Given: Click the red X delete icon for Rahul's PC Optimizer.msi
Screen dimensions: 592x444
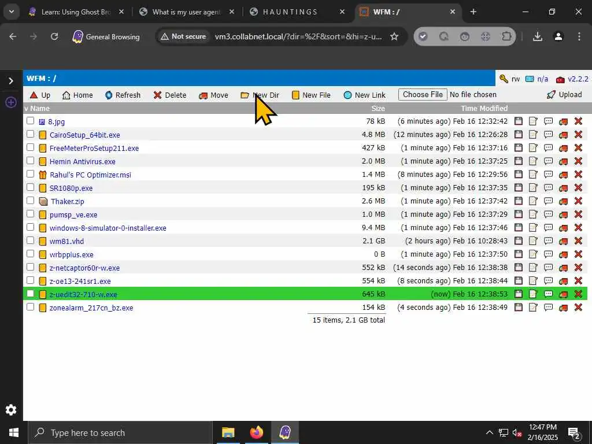Looking at the screenshot, I should click(578, 175).
